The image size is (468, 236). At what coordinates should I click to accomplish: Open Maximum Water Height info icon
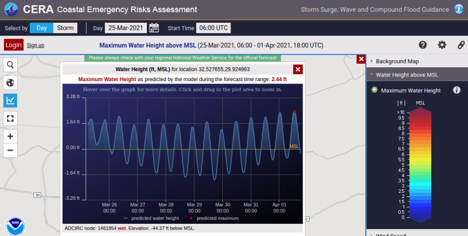[x=457, y=91]
